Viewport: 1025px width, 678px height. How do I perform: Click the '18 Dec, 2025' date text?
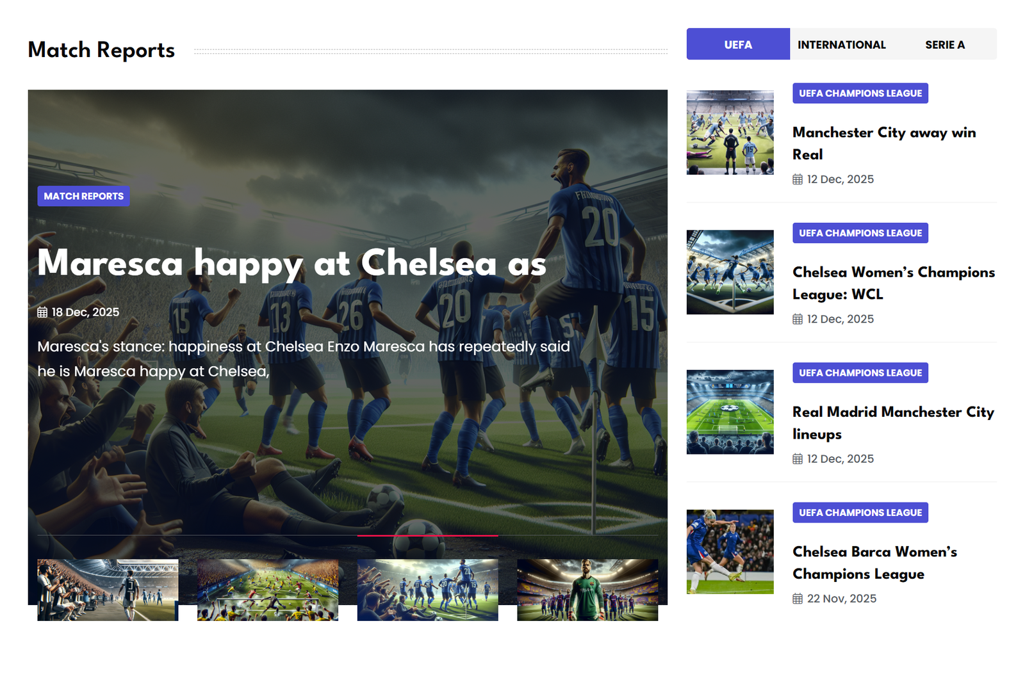85,312
